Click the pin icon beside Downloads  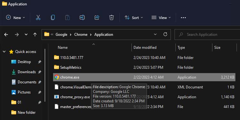click(40, 72)
